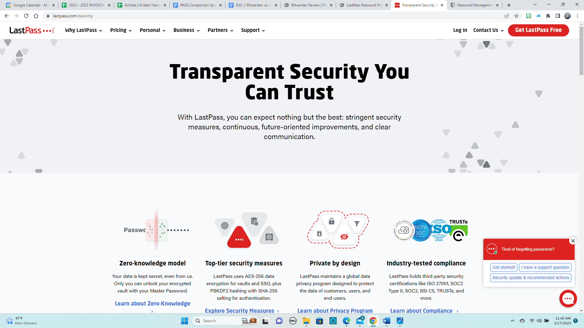The height and width of the screenshot is (328, 584).
Task: Open the Mail app in taskbar
Action: pos(360,321)
